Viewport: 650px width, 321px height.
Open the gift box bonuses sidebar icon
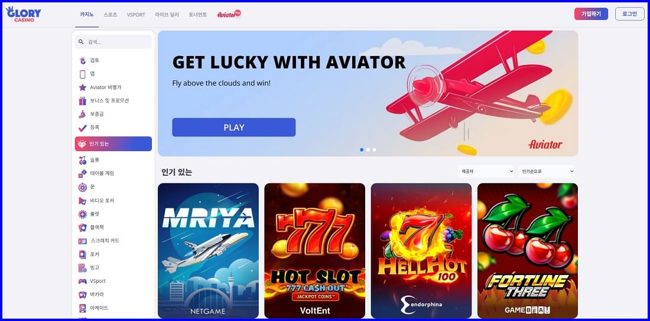(83, 101)
